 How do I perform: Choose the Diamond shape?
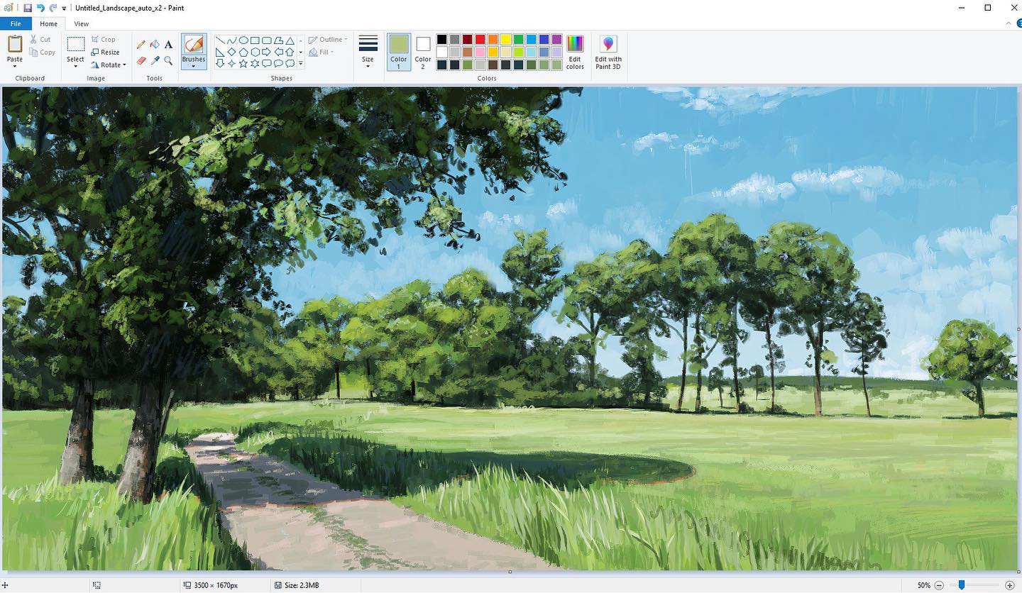coord(231,52)
